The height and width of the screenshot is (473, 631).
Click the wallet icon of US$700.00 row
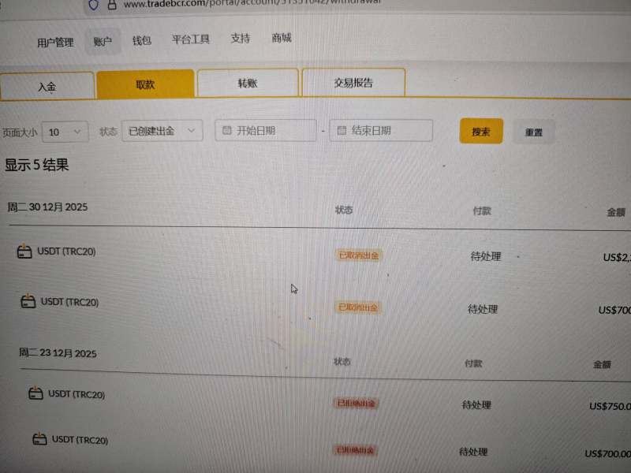coord(39,438)
